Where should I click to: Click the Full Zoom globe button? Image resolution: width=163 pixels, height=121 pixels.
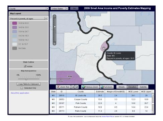click(x=107, y=87)
